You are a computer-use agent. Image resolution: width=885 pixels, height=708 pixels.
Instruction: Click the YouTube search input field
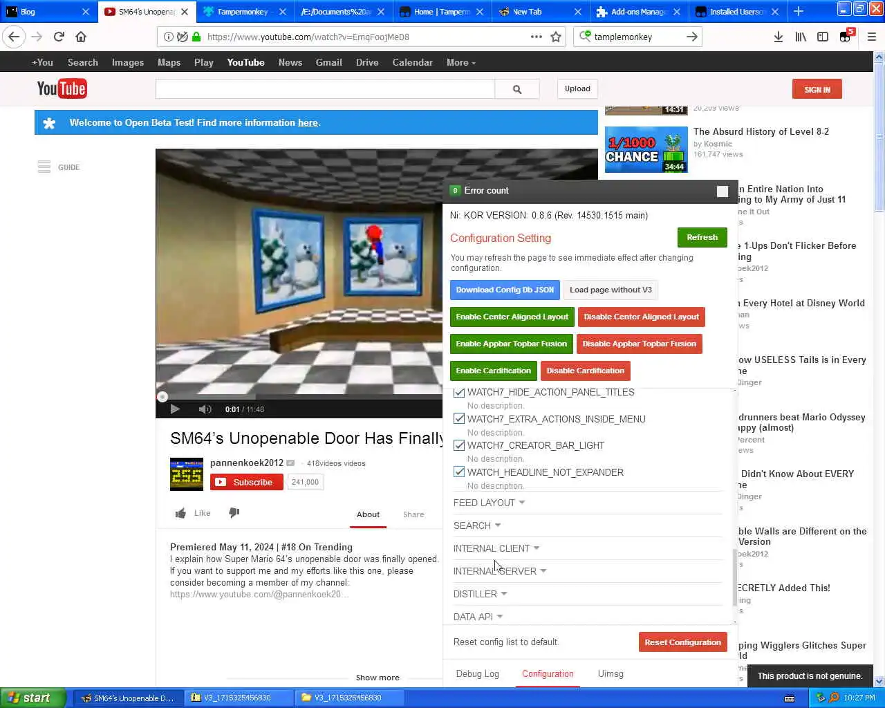[325, 89]
